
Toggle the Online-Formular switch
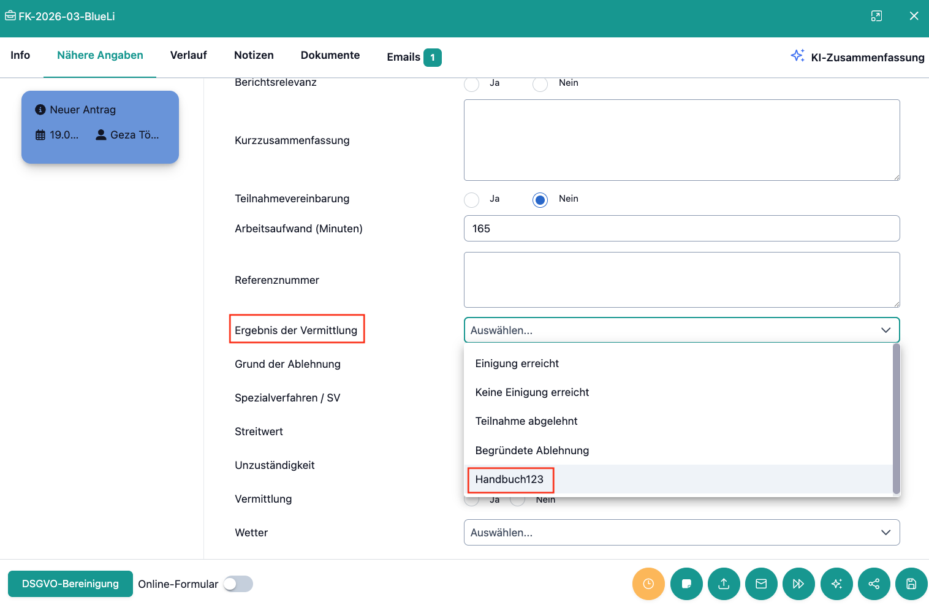(x=238, y=584)
